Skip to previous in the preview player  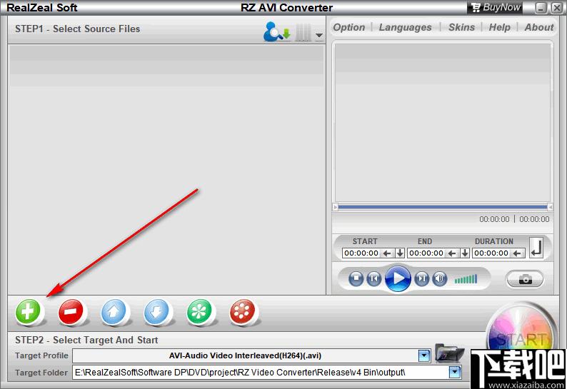click(374, 279)
